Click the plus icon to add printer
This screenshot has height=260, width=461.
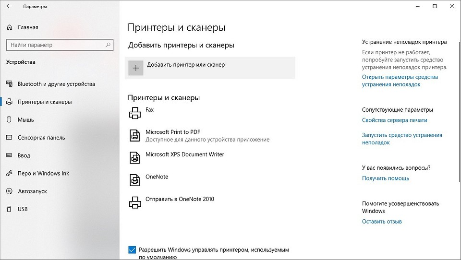pos(136,68)
